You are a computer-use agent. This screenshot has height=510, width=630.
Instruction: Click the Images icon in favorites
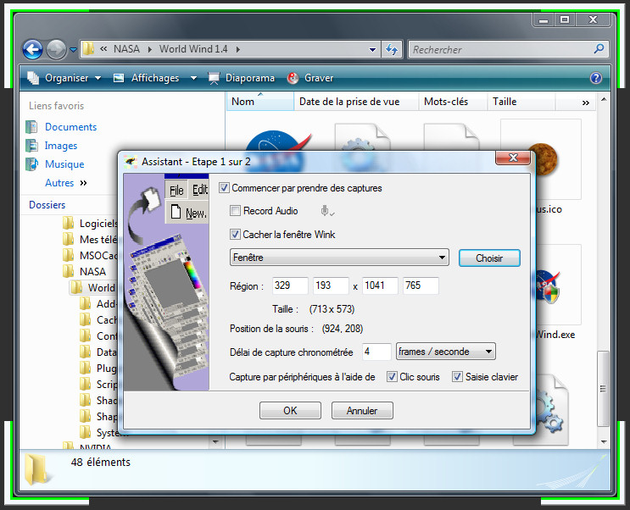(31, 146)
